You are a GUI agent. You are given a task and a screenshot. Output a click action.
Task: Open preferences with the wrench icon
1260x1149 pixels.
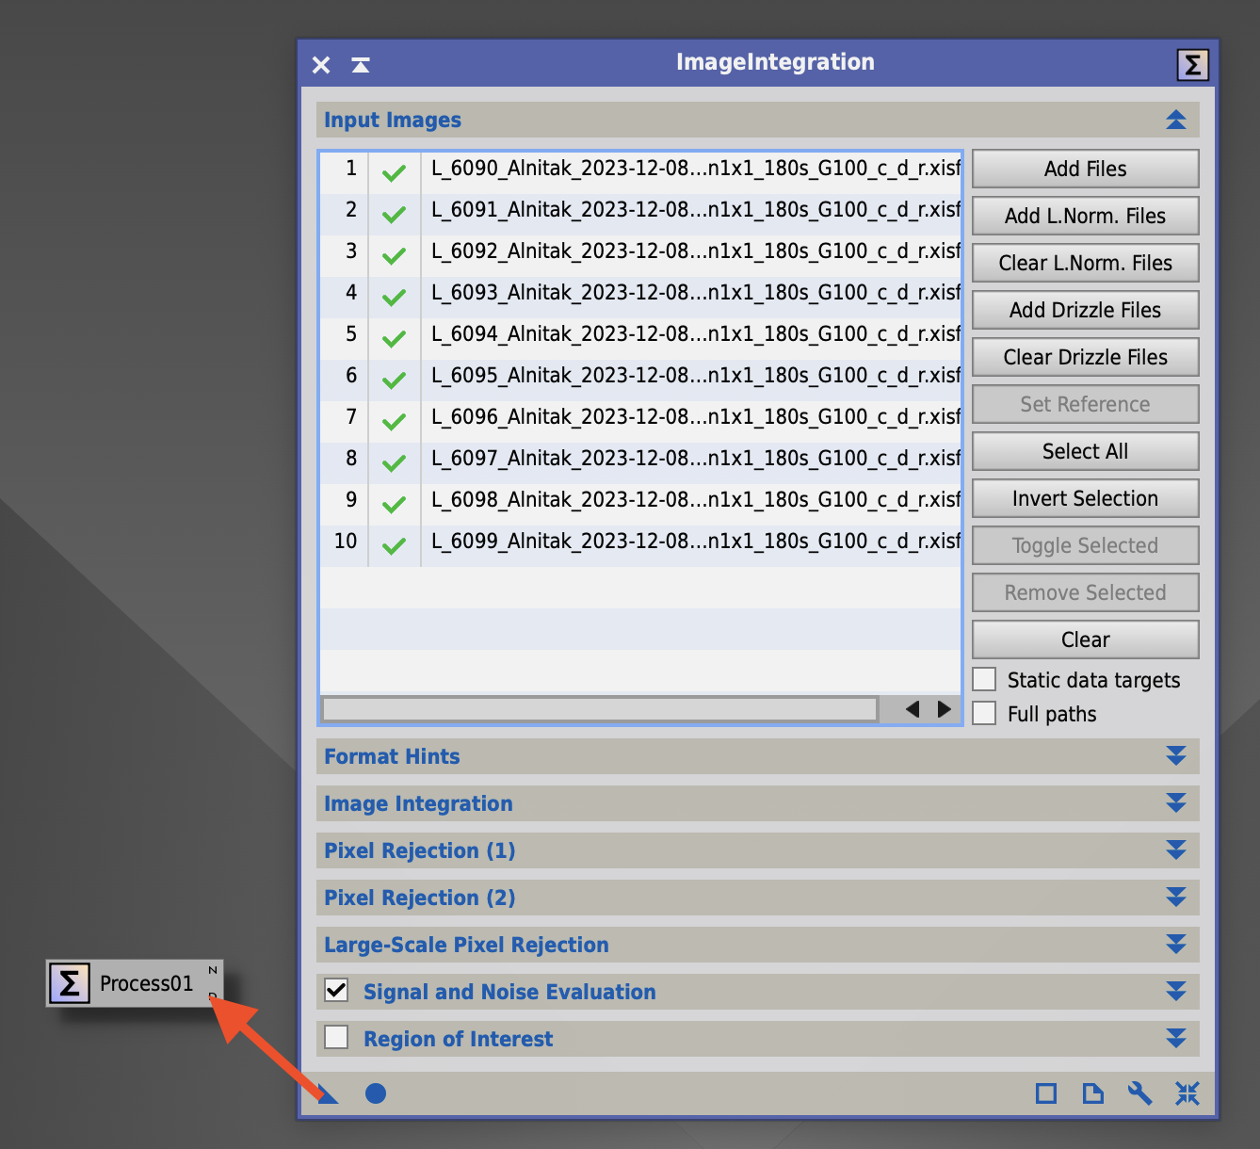[1139, 1093]
